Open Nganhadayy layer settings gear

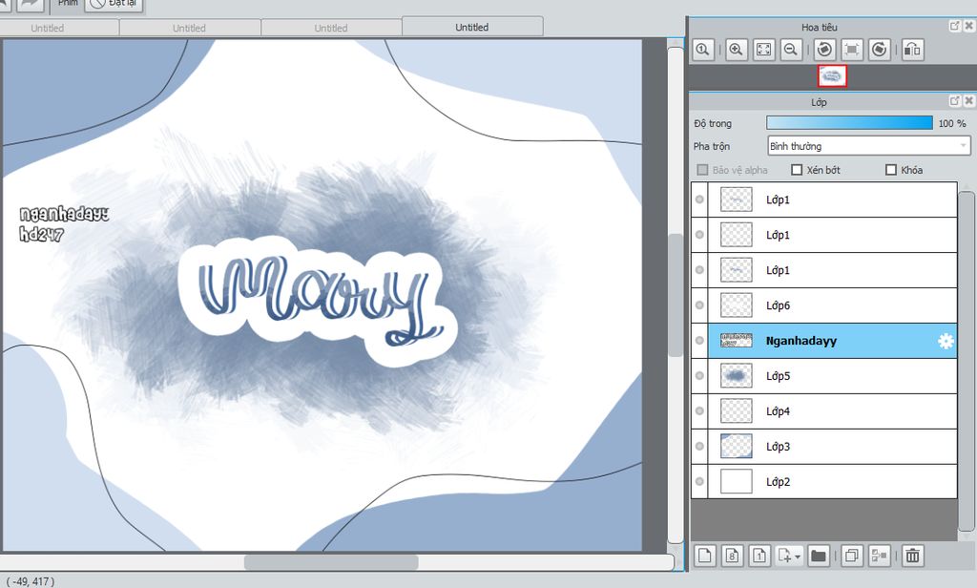(946, 341)
